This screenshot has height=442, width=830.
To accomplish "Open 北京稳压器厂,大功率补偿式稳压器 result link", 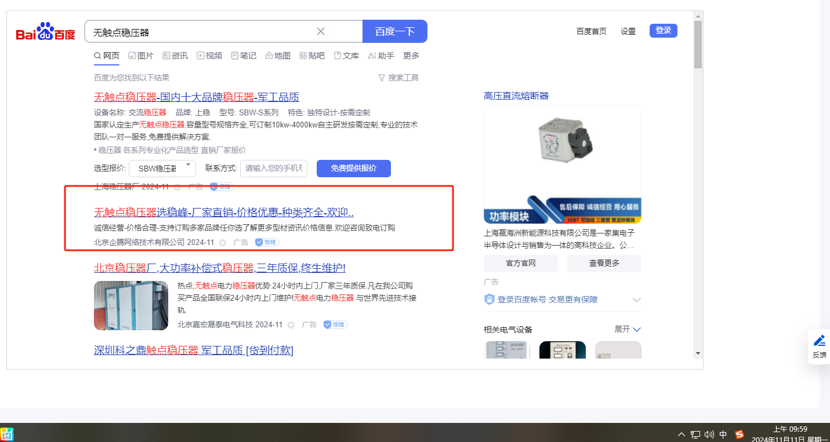I will tap(220, 268).
